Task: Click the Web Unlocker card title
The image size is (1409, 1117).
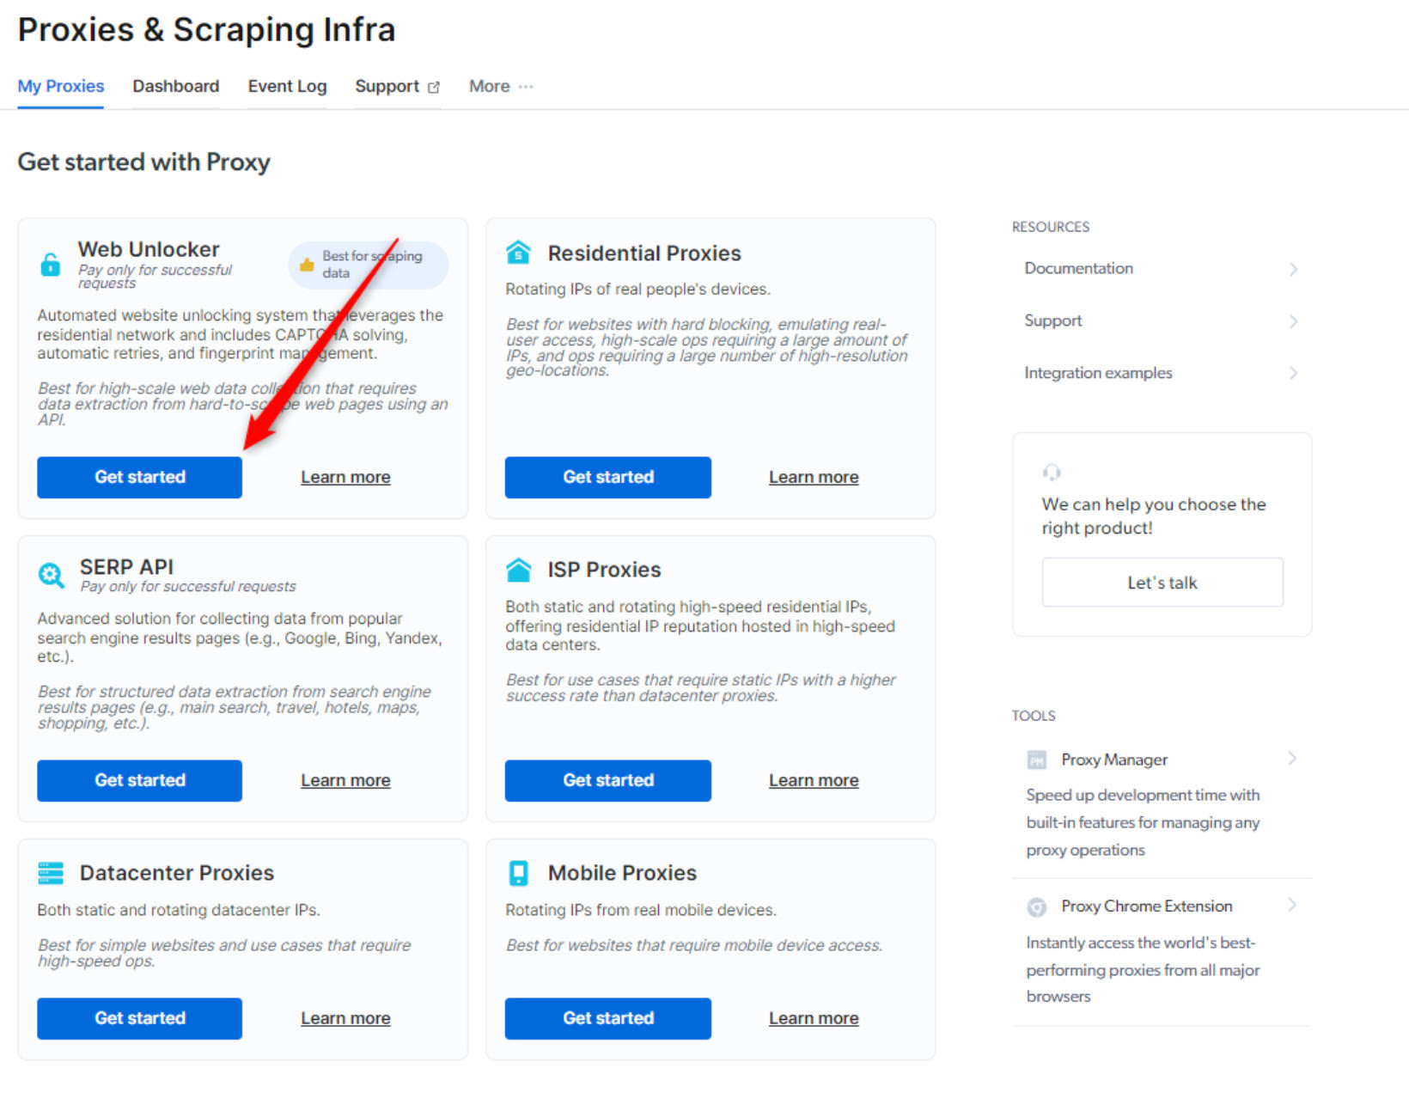Action: (149, 249)
